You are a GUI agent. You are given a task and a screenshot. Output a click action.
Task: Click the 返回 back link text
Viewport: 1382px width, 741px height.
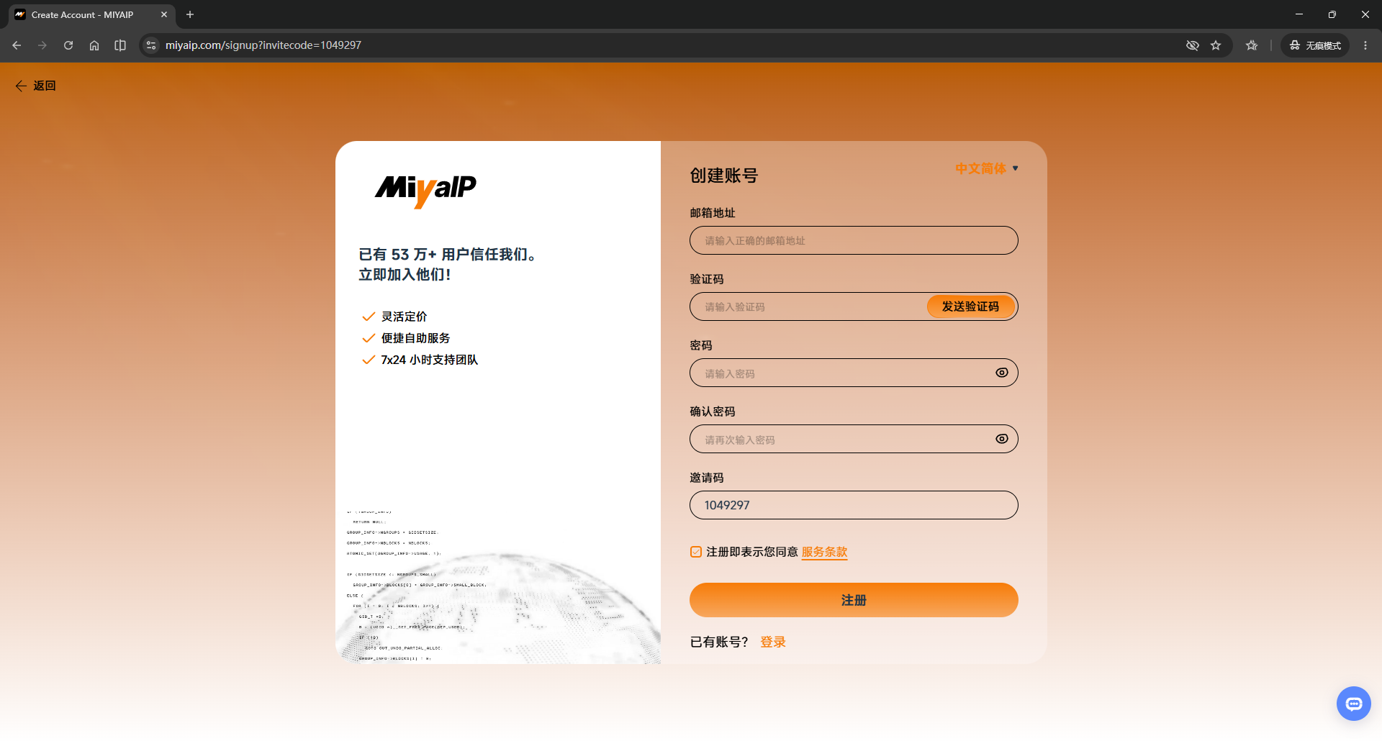[45, 86]
